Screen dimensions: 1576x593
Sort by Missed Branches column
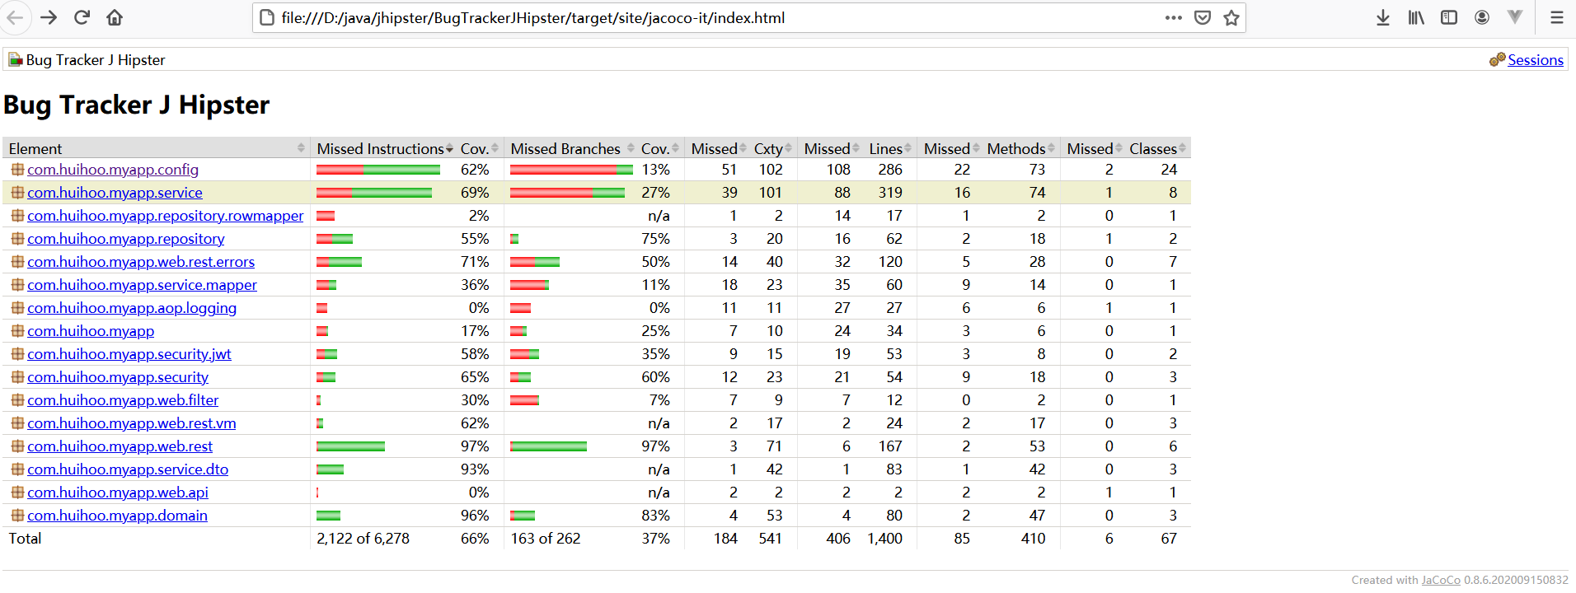pos(565,148)
